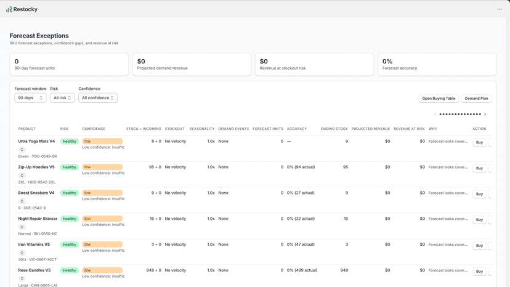Click the pagination dots indicator
This screenshot has width=510, height=287.
(x=460, y=114)
